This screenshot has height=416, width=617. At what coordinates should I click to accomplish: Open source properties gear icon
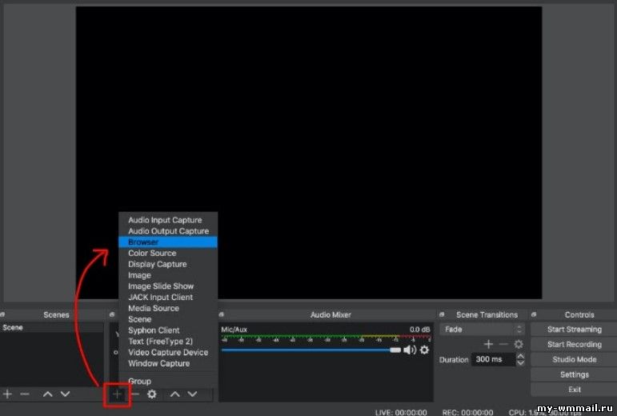(152, 394)
